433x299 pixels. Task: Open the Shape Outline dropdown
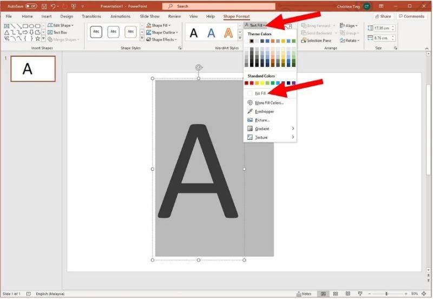coord(162,32)
